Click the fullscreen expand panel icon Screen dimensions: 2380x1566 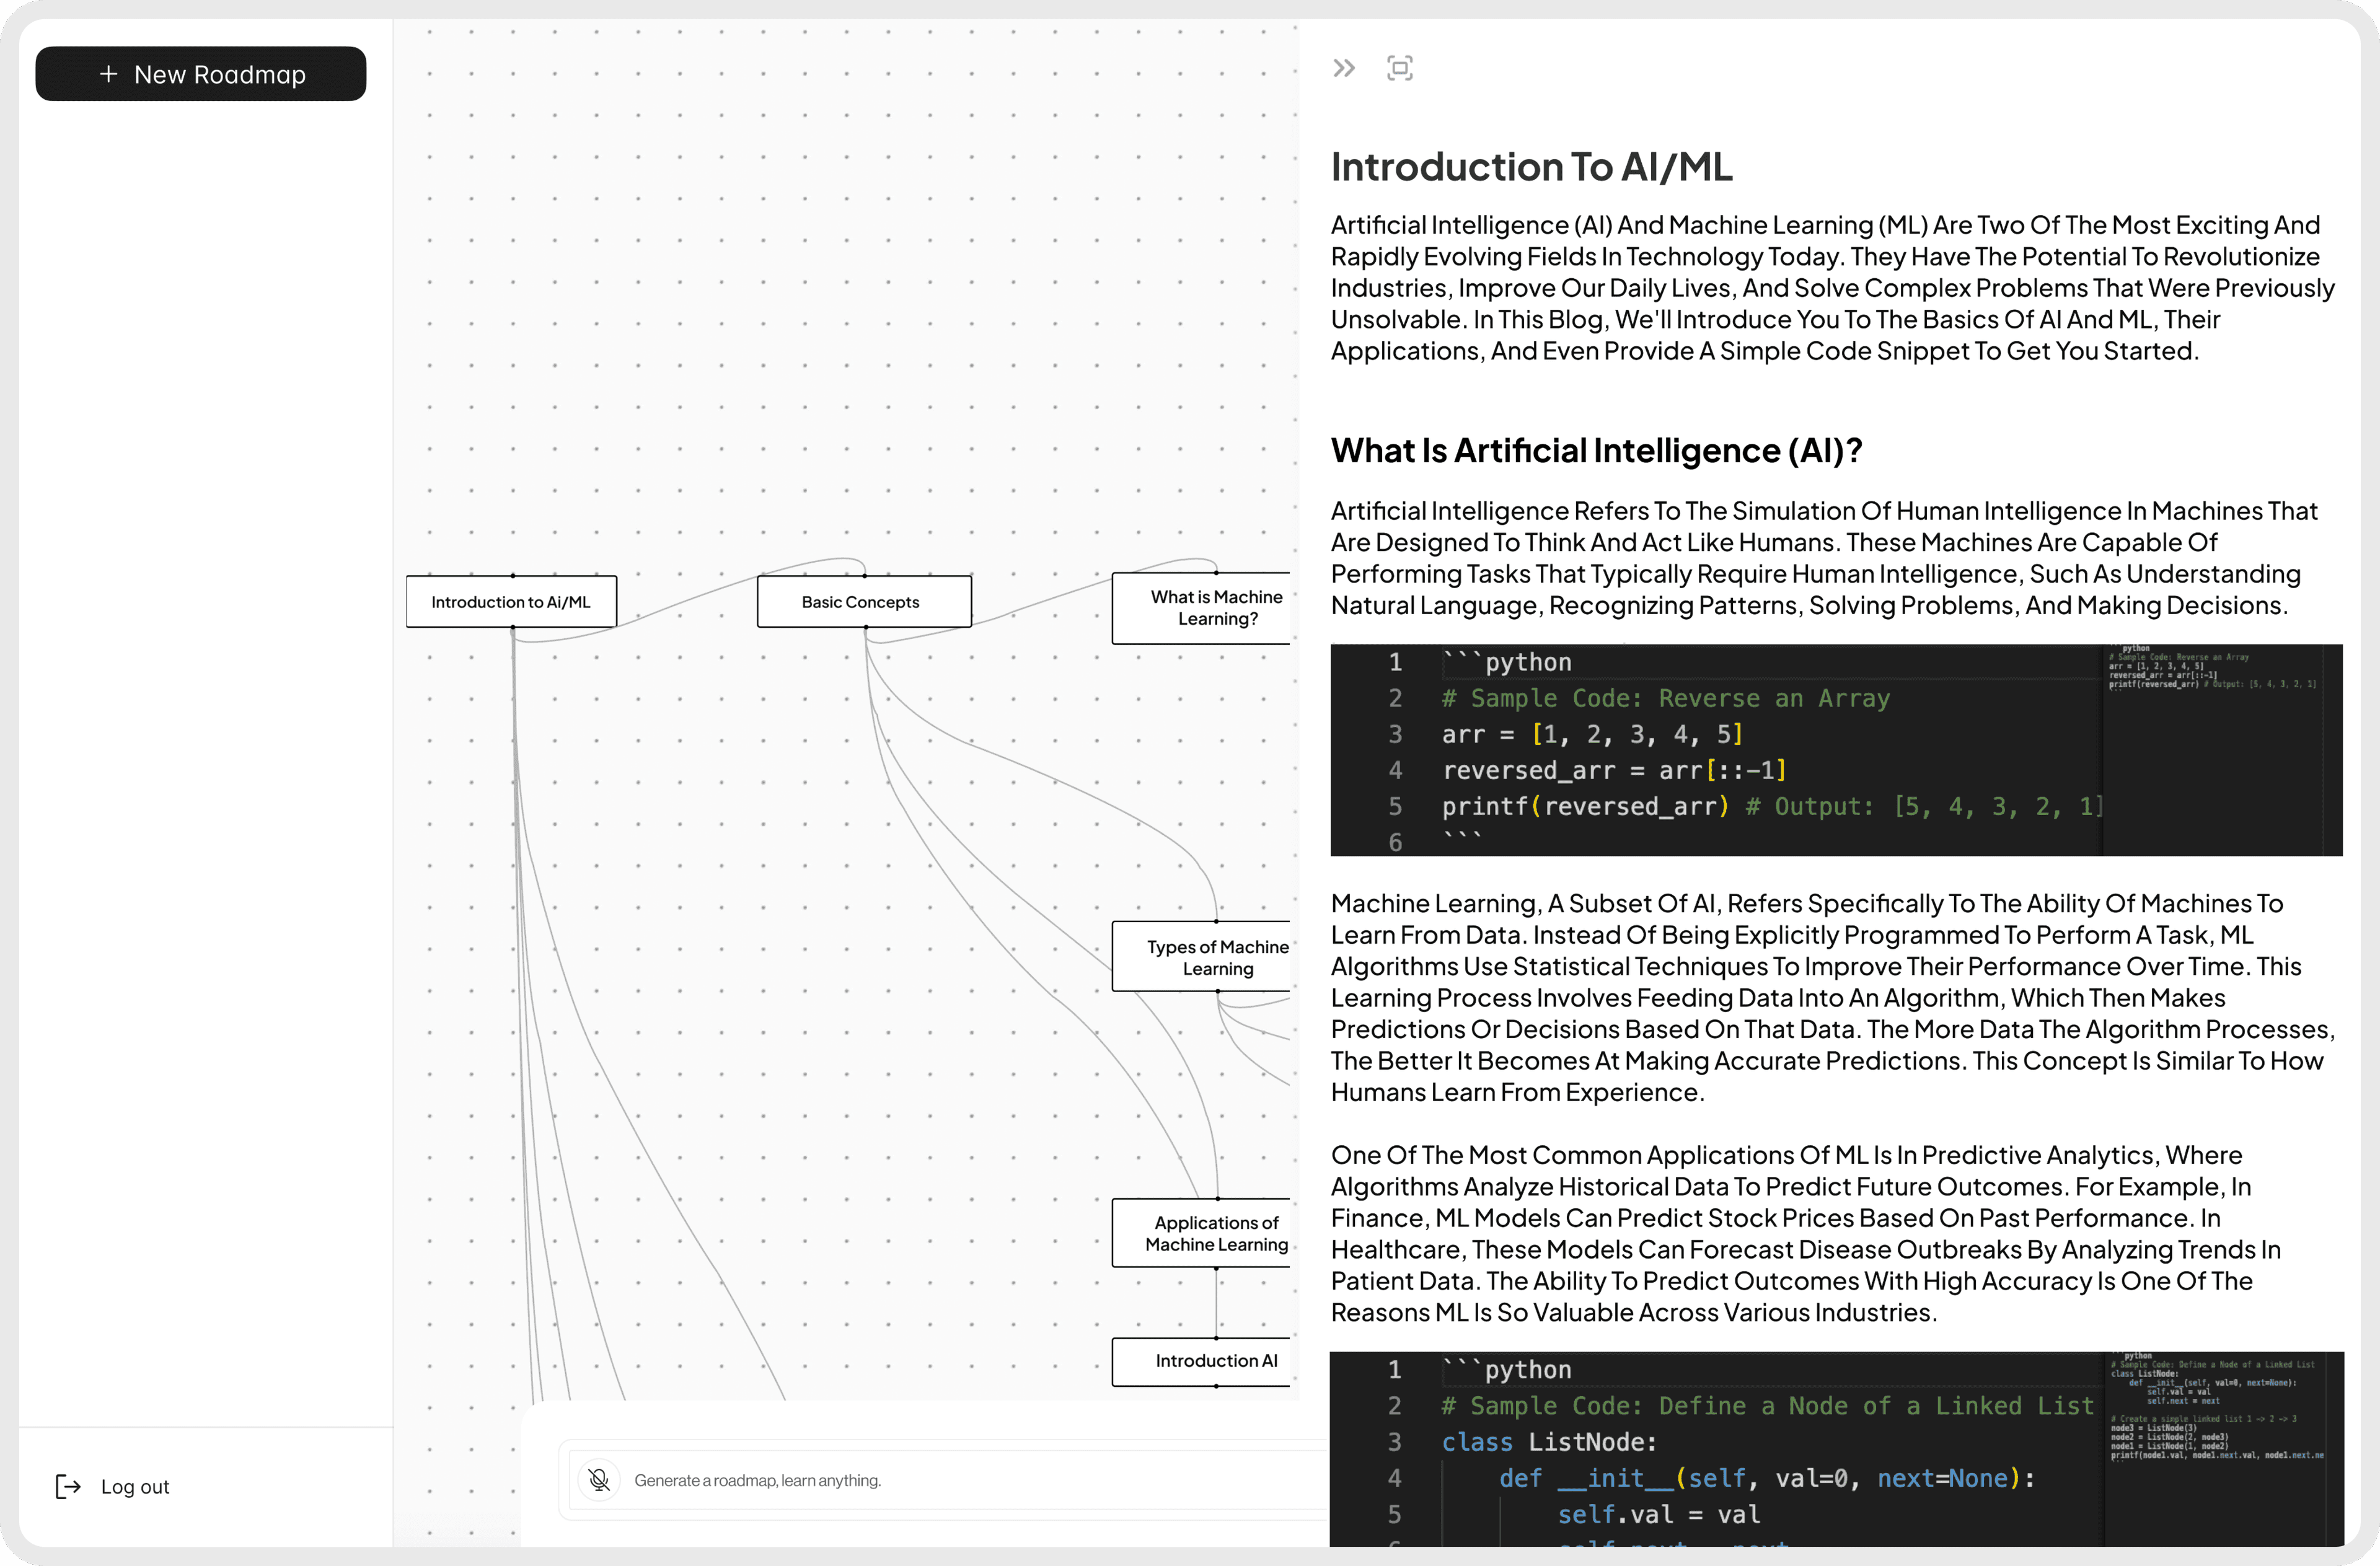(x=1399, y=68)
